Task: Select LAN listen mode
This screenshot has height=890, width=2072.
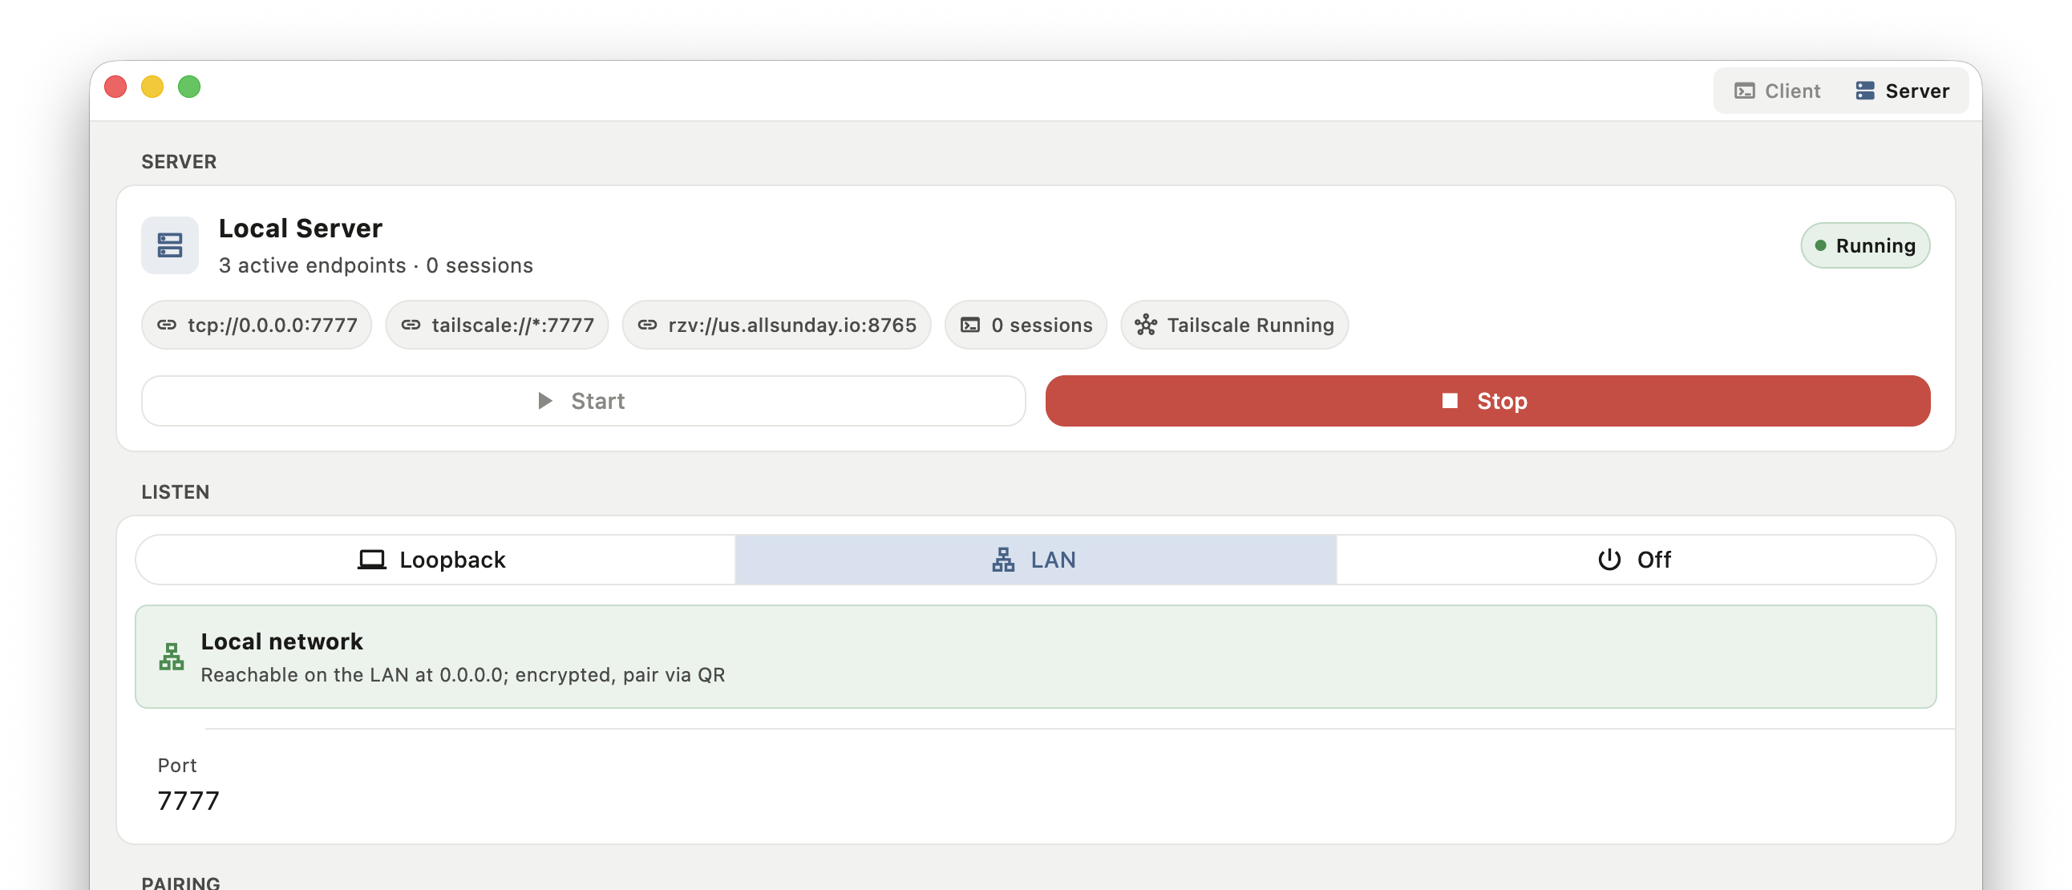Action: [x=1035, y=560]
